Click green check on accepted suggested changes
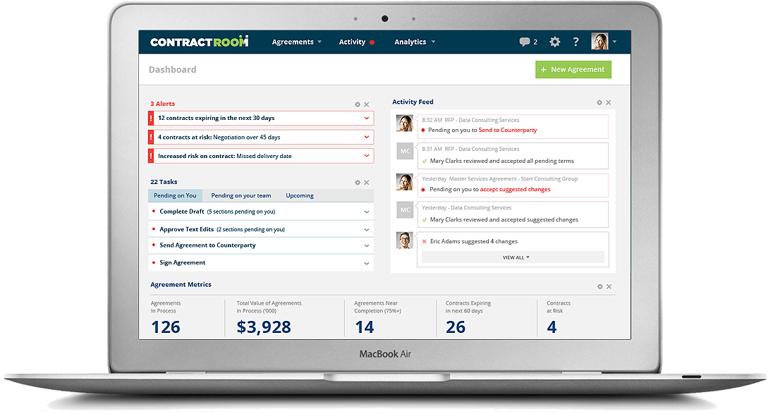Image resolution: width=768 pixels, height=414 pixels. click(x=424, y=220)
